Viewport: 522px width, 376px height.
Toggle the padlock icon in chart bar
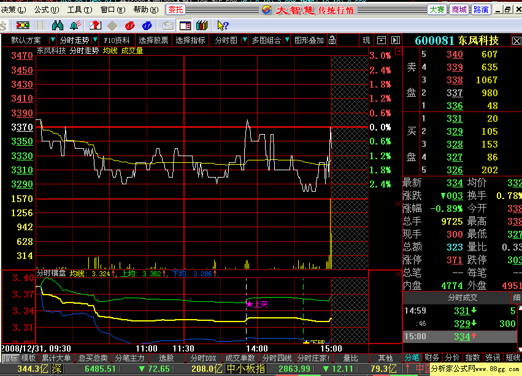coord(332,40)
